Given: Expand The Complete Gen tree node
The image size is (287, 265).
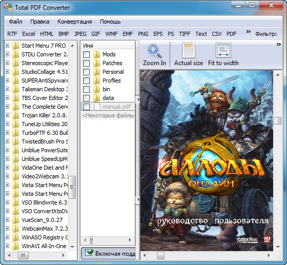Looking at the screenshot, I should click(7, 107).
